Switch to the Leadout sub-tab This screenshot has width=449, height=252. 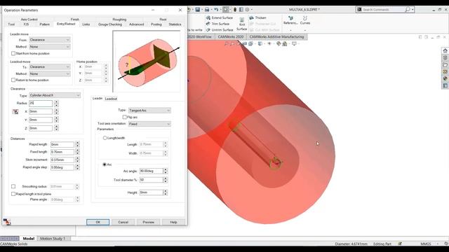coord(111,99)
